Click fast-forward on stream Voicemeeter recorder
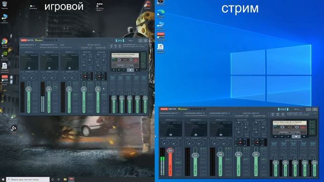Screen dimensions: 324x182 tap(282, 136)
